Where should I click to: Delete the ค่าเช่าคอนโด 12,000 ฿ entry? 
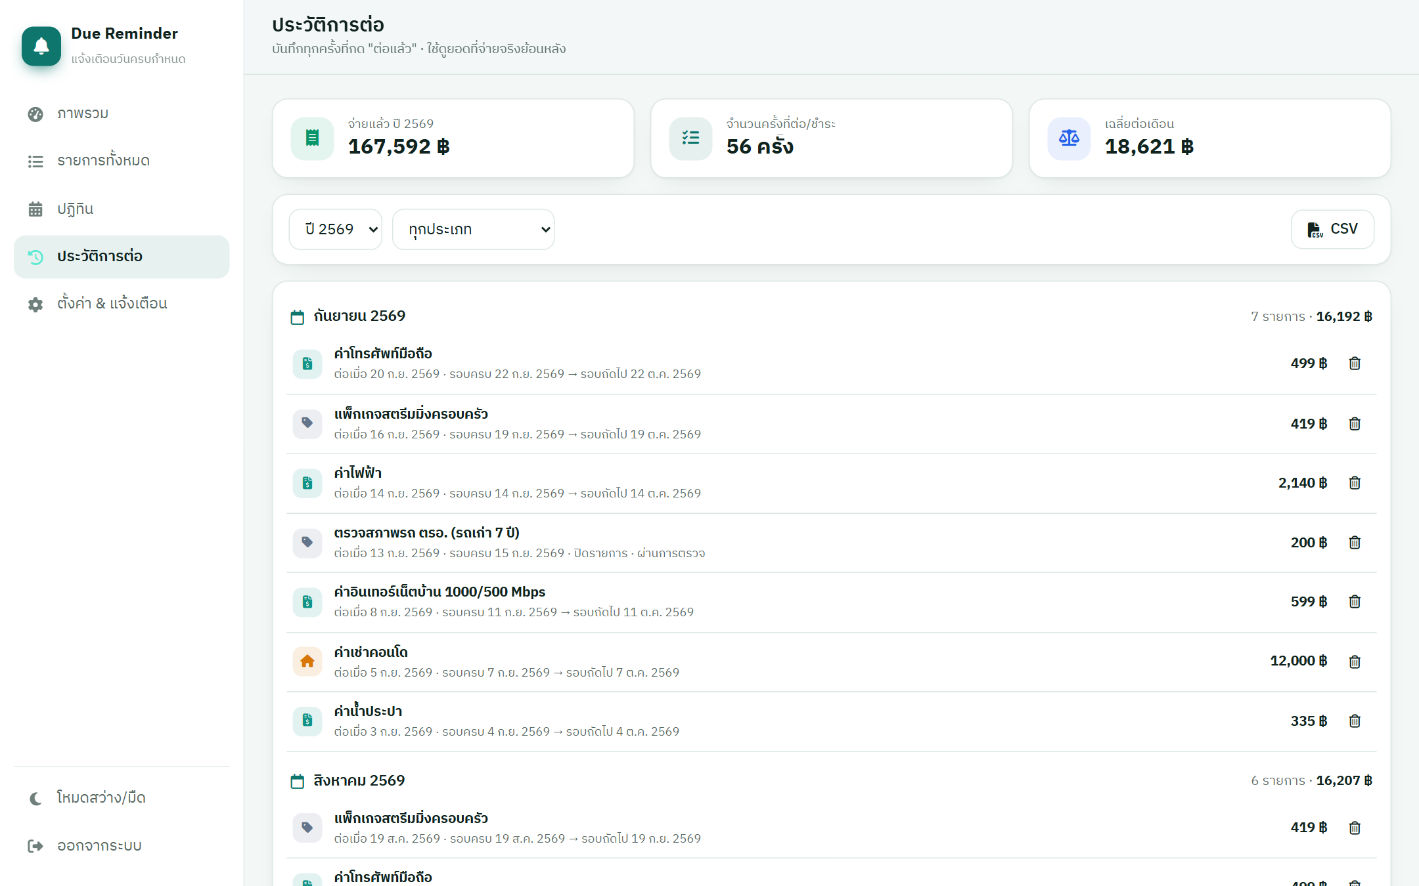(1355, 662)
